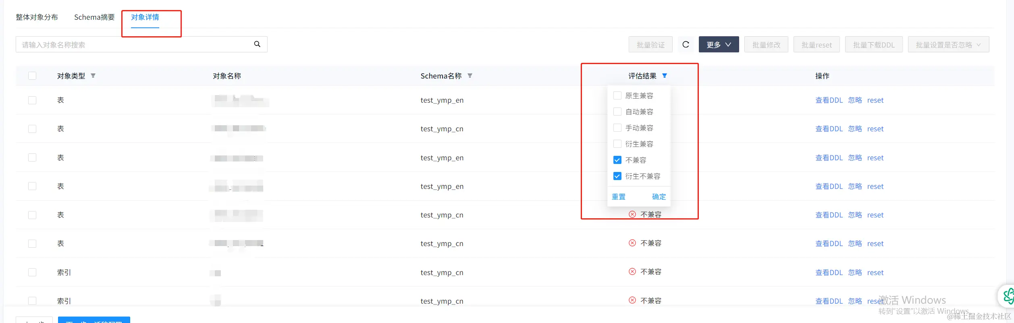The image size is (1014, 323).
Task: Click 忽略 for first 索引 row
Action: [855, 272]
